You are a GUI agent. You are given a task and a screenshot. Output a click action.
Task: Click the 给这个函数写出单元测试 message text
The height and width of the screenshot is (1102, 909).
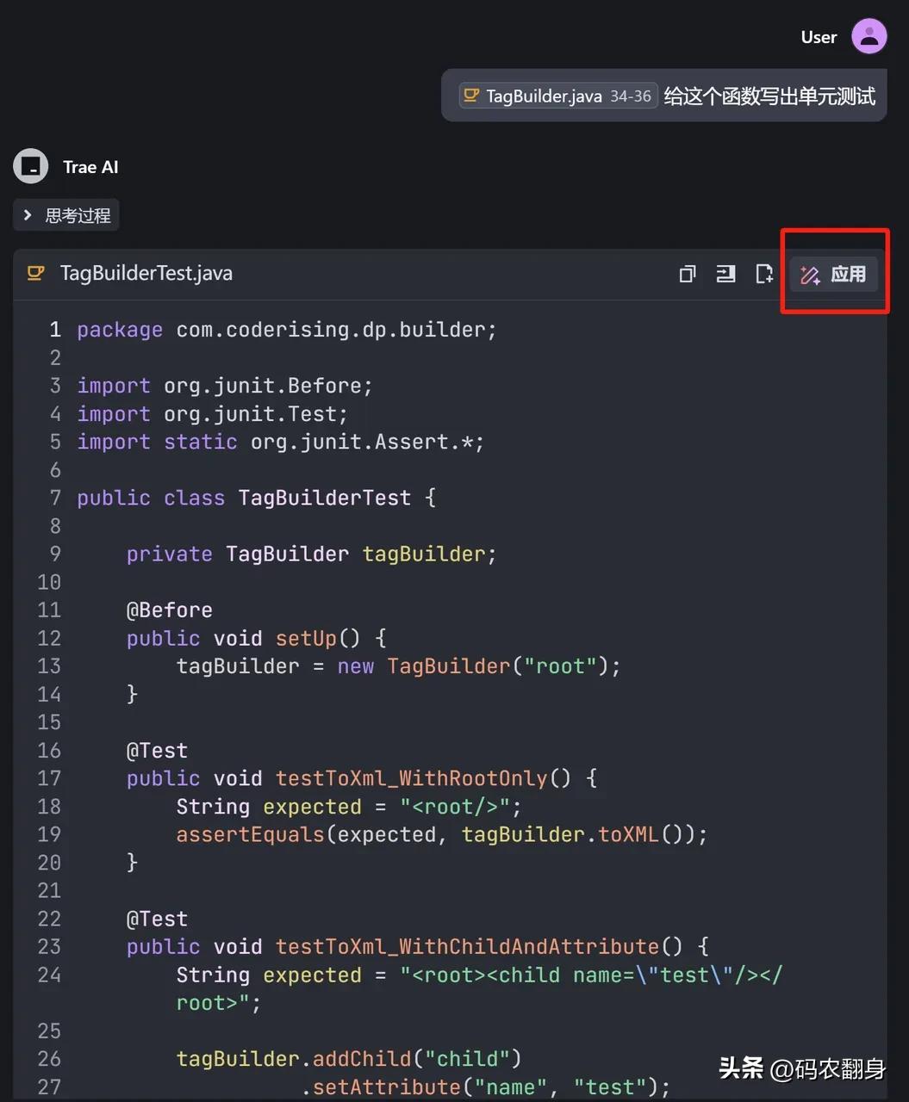point(769,96)
